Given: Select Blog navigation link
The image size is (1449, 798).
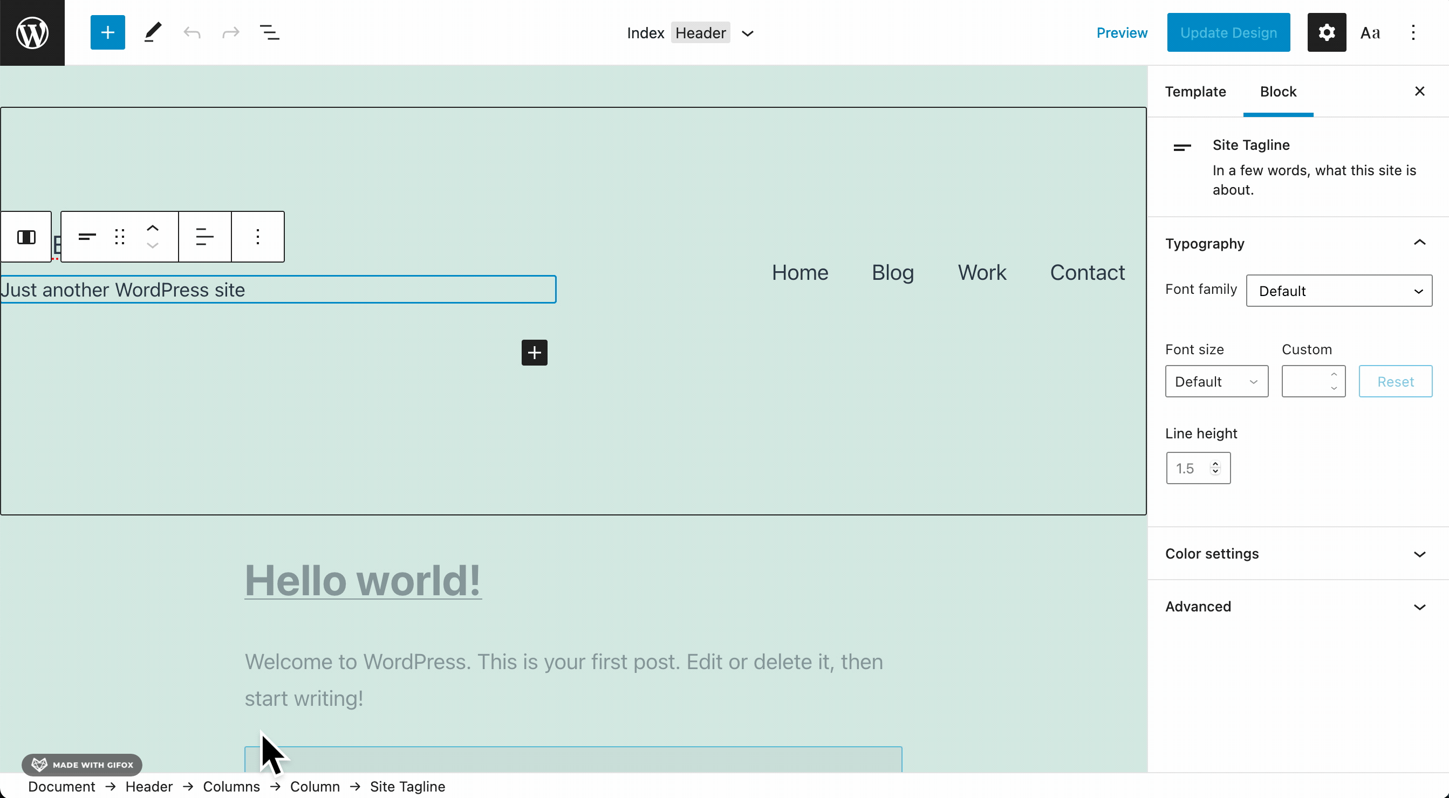Looking at the screenshot, I should point(893,273).
